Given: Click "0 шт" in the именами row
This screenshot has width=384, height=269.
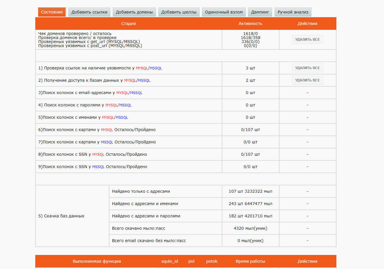Looking at the screenshot, I should pyautogui.click(x=250, y=117).
